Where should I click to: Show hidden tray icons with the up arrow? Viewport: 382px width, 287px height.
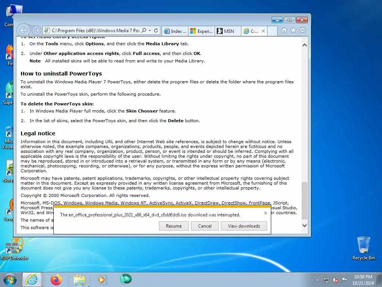(x=317, y=280)
